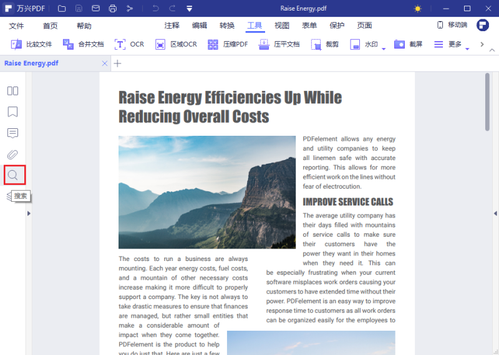This screenshot has width=499, height=355.
Task: Open the 文件 menu
Action: coord(16,26)
